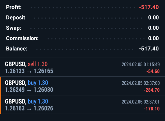Image resolution: width=165 pixels, height=121 pixels.
Task: Click the Deposit value 0.00
Action: [x=153, y=17]
